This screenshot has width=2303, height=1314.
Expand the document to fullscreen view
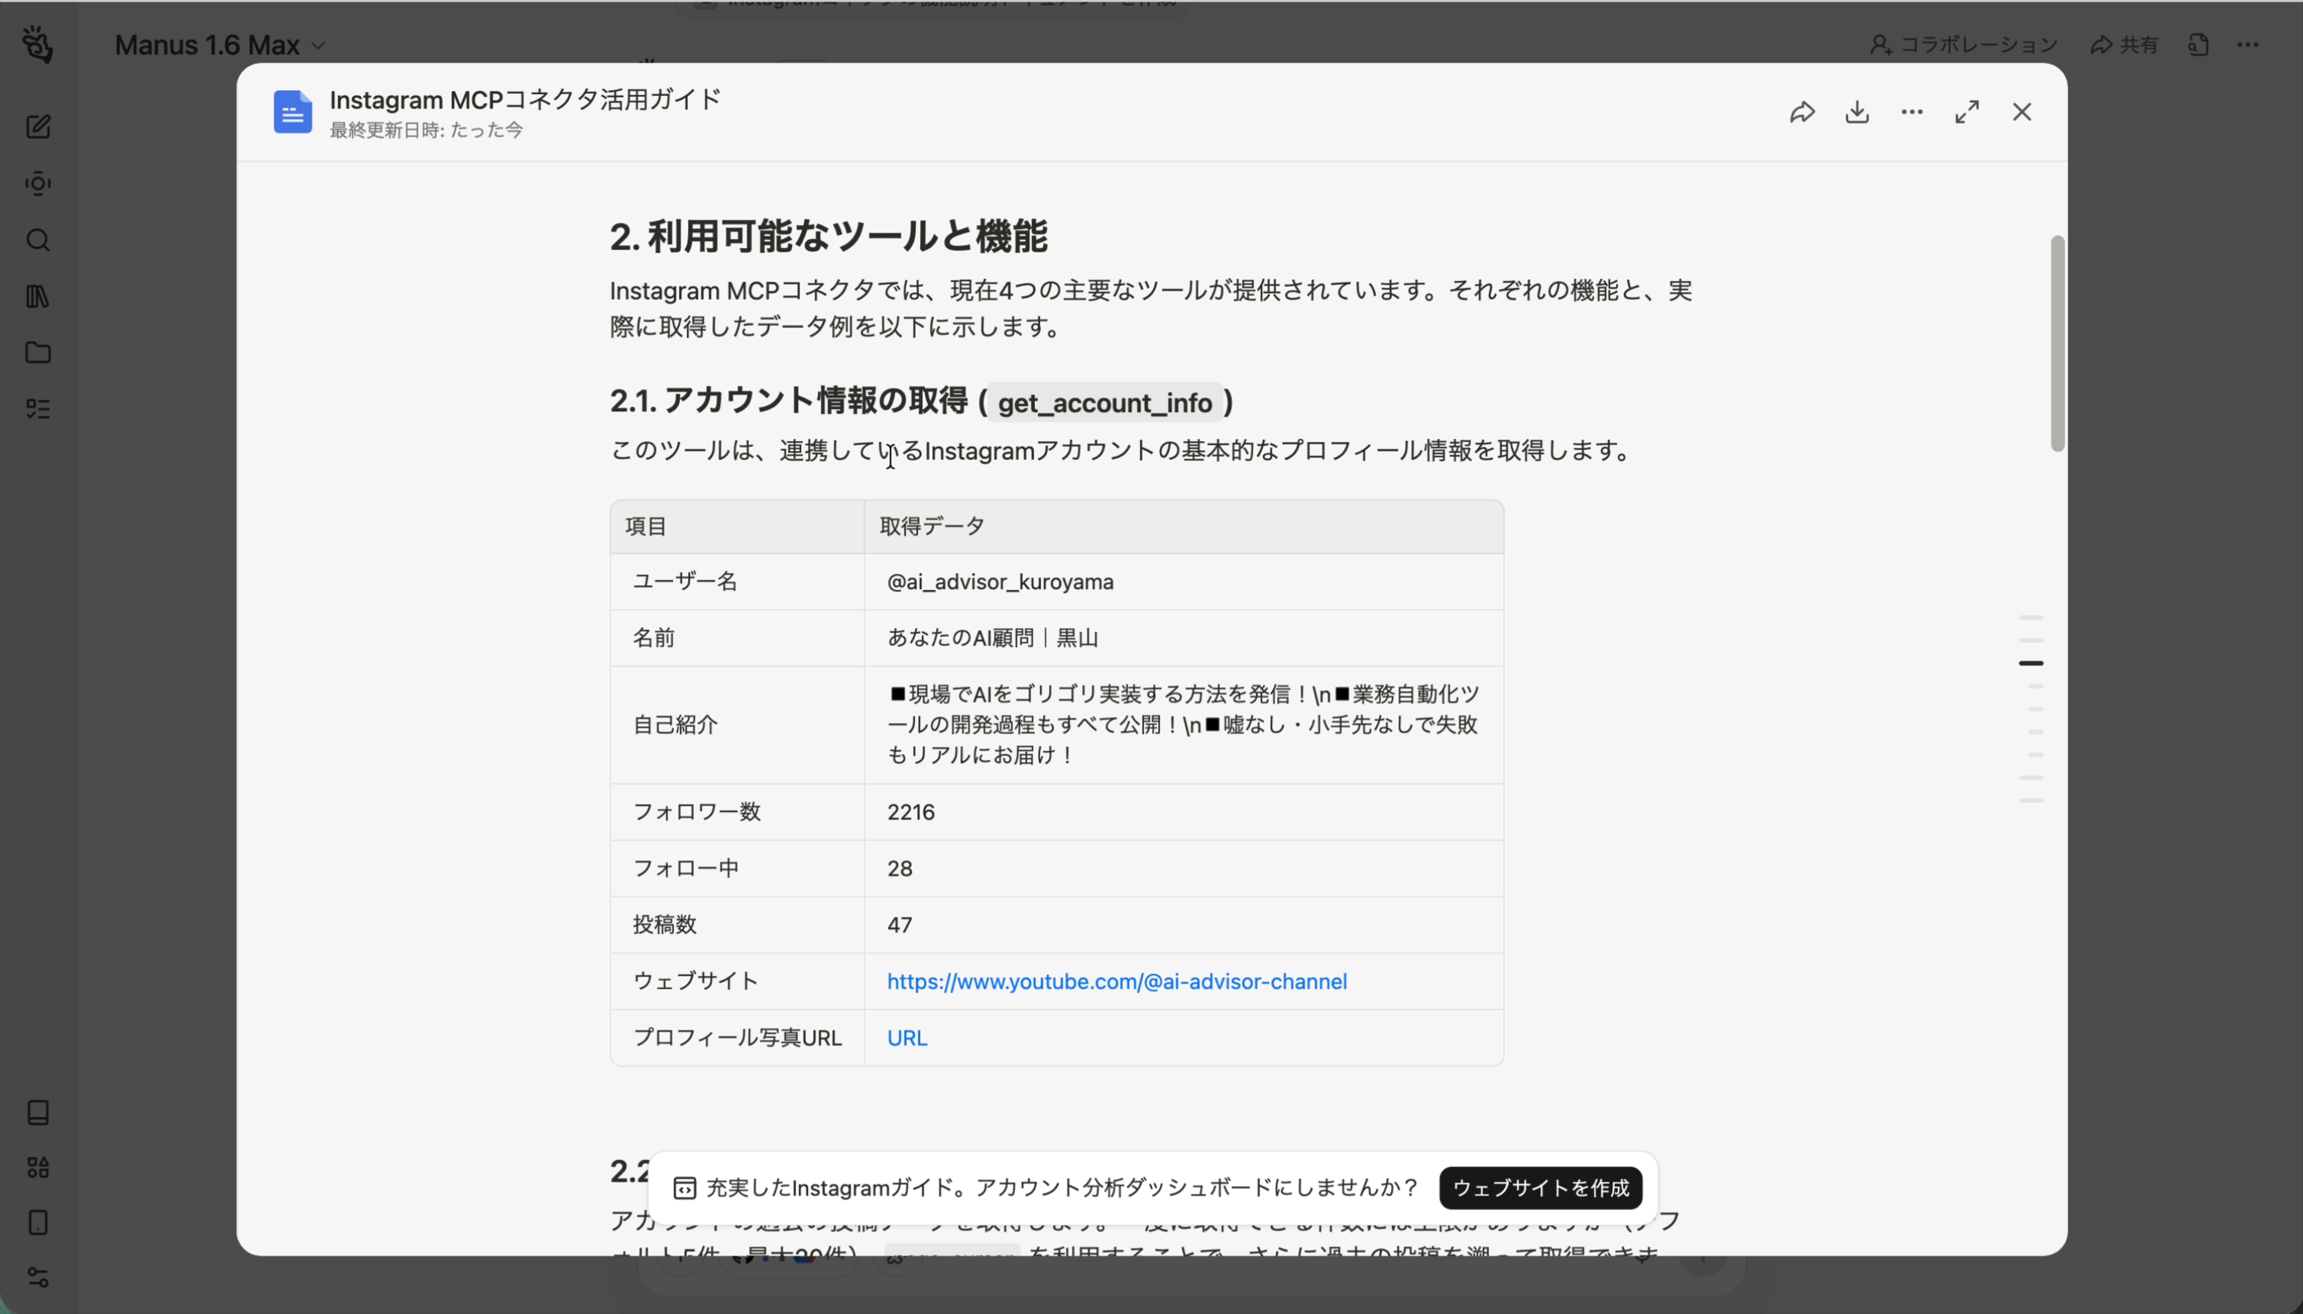pos(1966,111)
